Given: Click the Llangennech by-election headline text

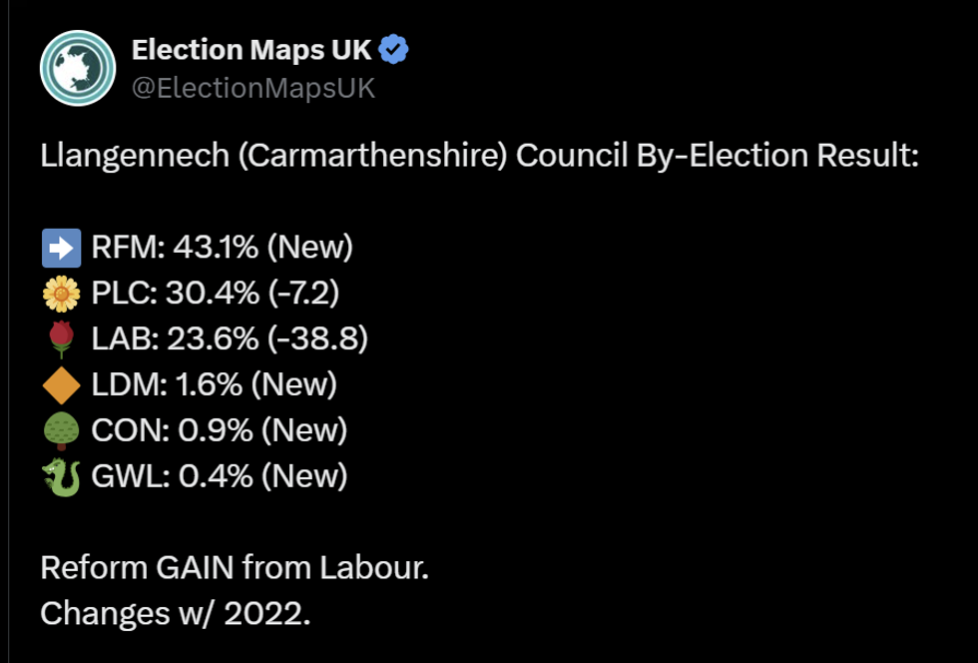Looking at the screenshot, I should (478, 157).
